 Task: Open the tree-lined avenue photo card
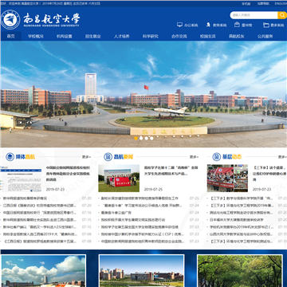(x=240, y=271)
